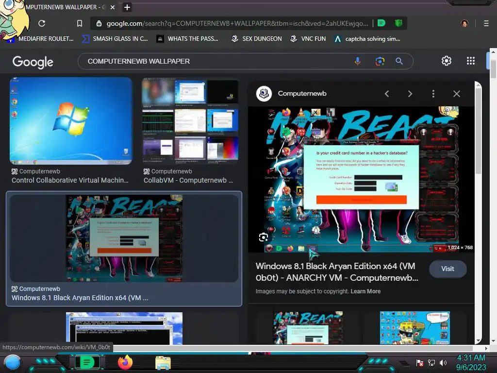Open the Google apps grid

(x=471, y=61)
